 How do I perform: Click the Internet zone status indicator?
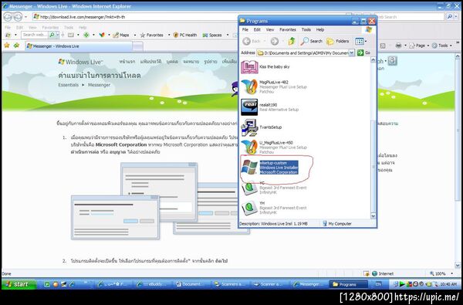click(383, 273)
